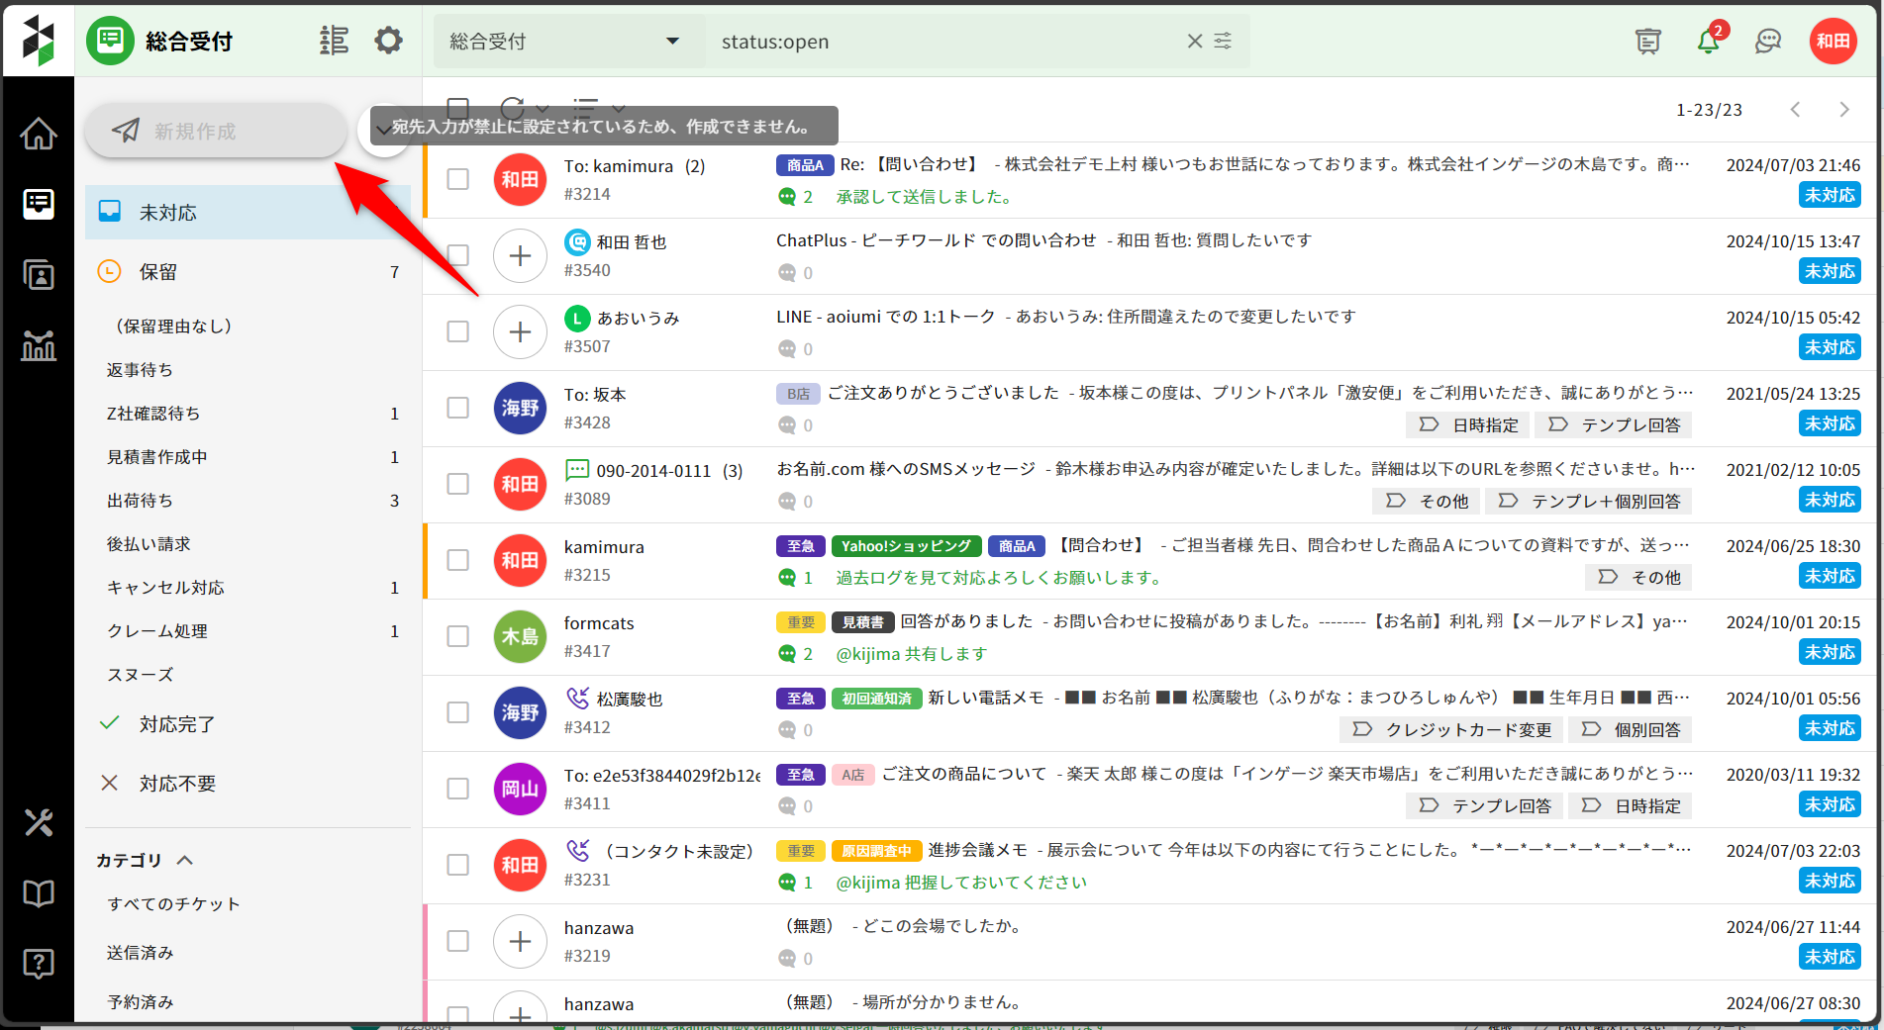The image size is (1884, 1030).
Task: Click 未対応 status badge on ticket #3540
Action: (x=1829, y=271)
